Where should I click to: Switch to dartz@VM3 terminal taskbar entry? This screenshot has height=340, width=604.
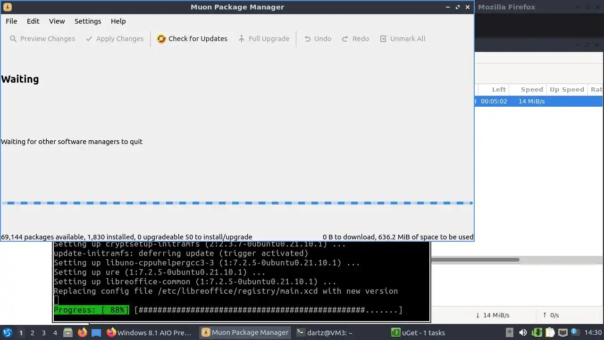[x=340, y=332]
